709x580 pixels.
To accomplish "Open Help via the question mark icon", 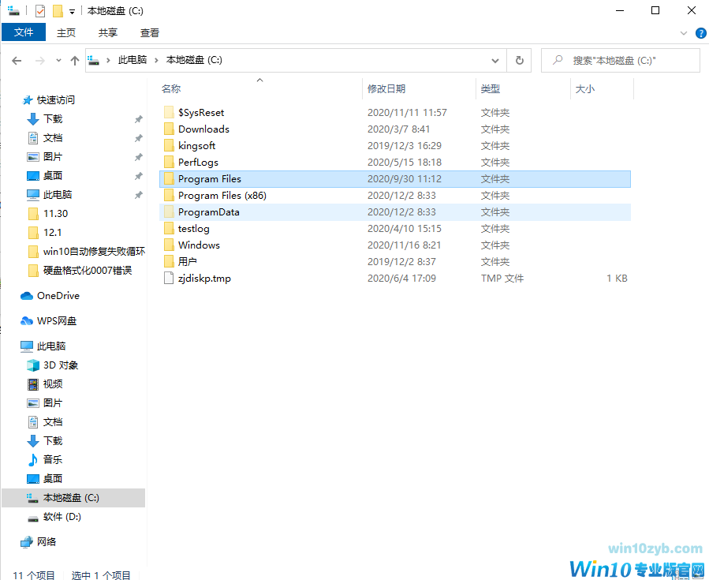I will pos(700,33).
